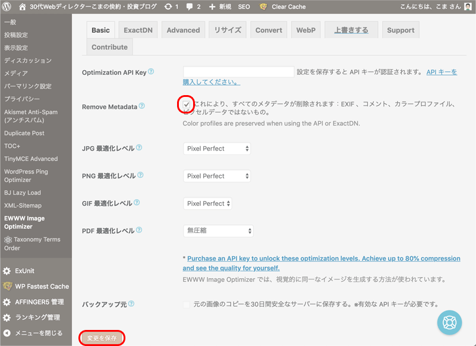
Task: Open ディスカッション in sidebar
Action: 27,61
